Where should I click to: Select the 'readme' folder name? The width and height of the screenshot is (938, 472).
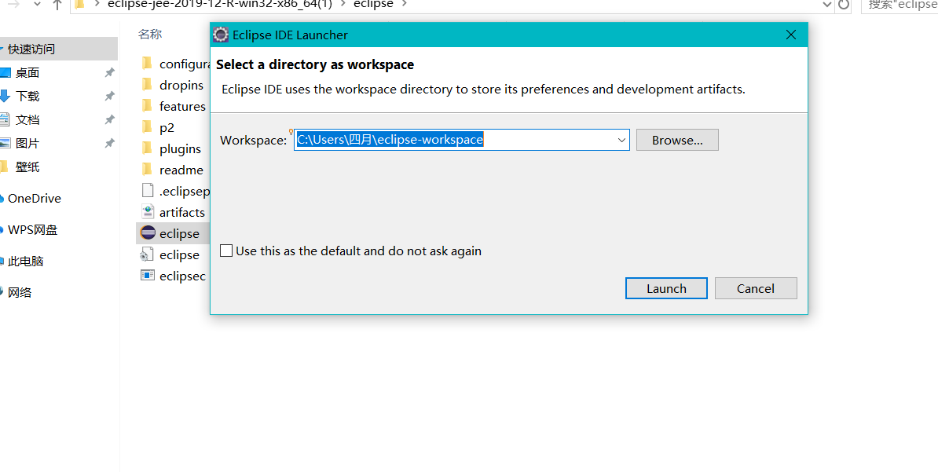tap(181, 170)
